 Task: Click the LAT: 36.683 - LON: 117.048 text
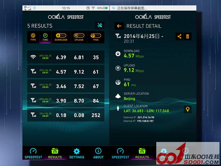(x=146, y=111)
